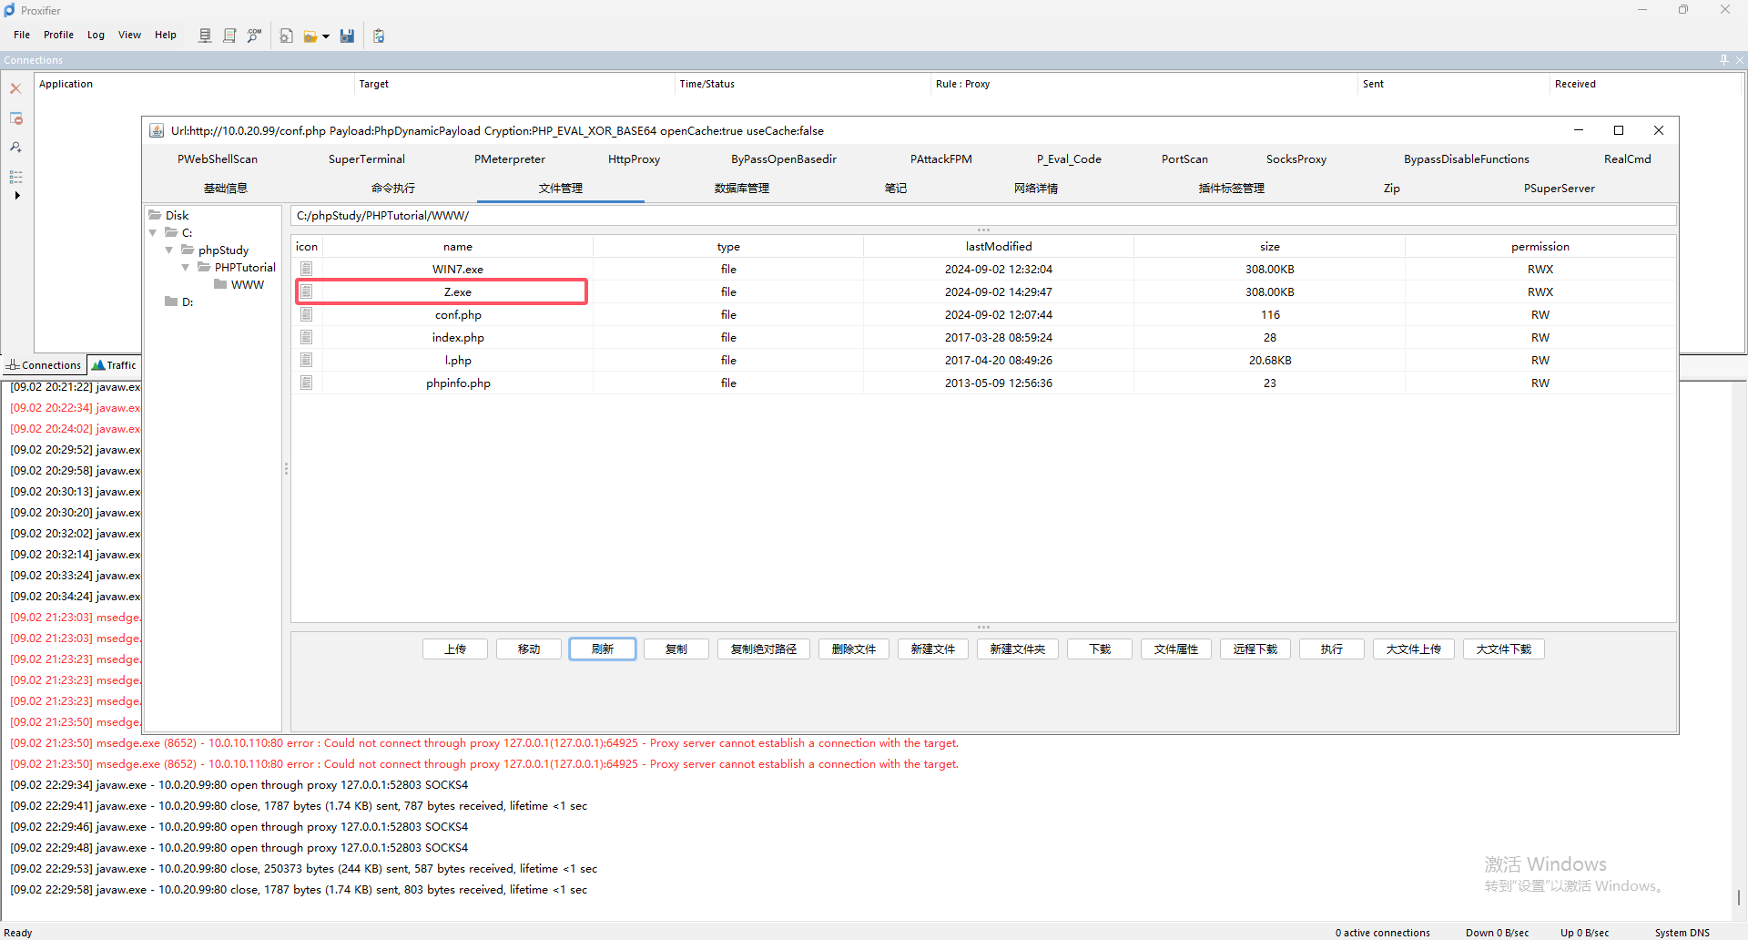Collapse the PHPTutorial tree node

(x=186, y=267)
